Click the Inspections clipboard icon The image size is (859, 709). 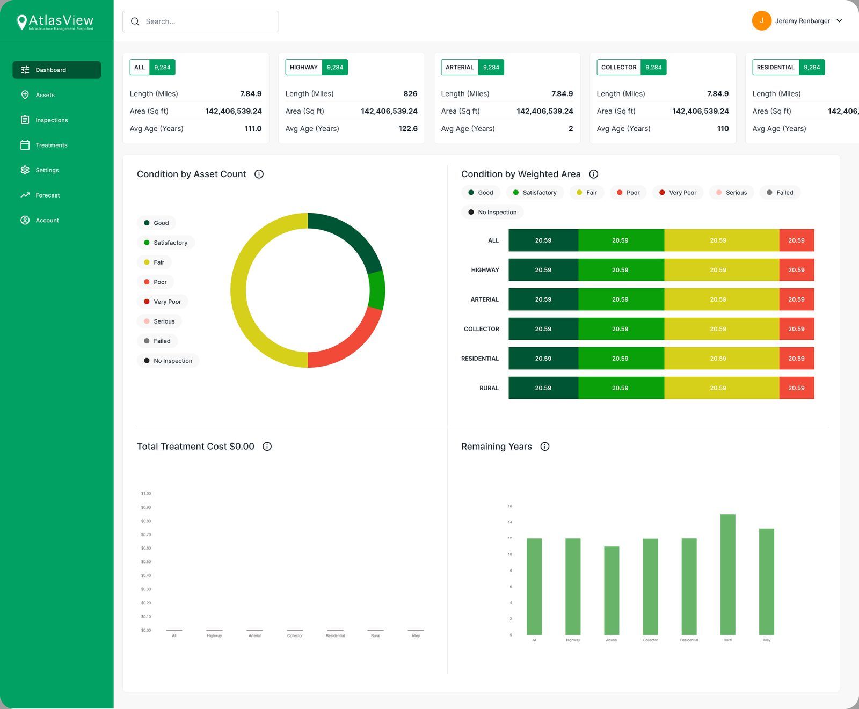point(25,120)
